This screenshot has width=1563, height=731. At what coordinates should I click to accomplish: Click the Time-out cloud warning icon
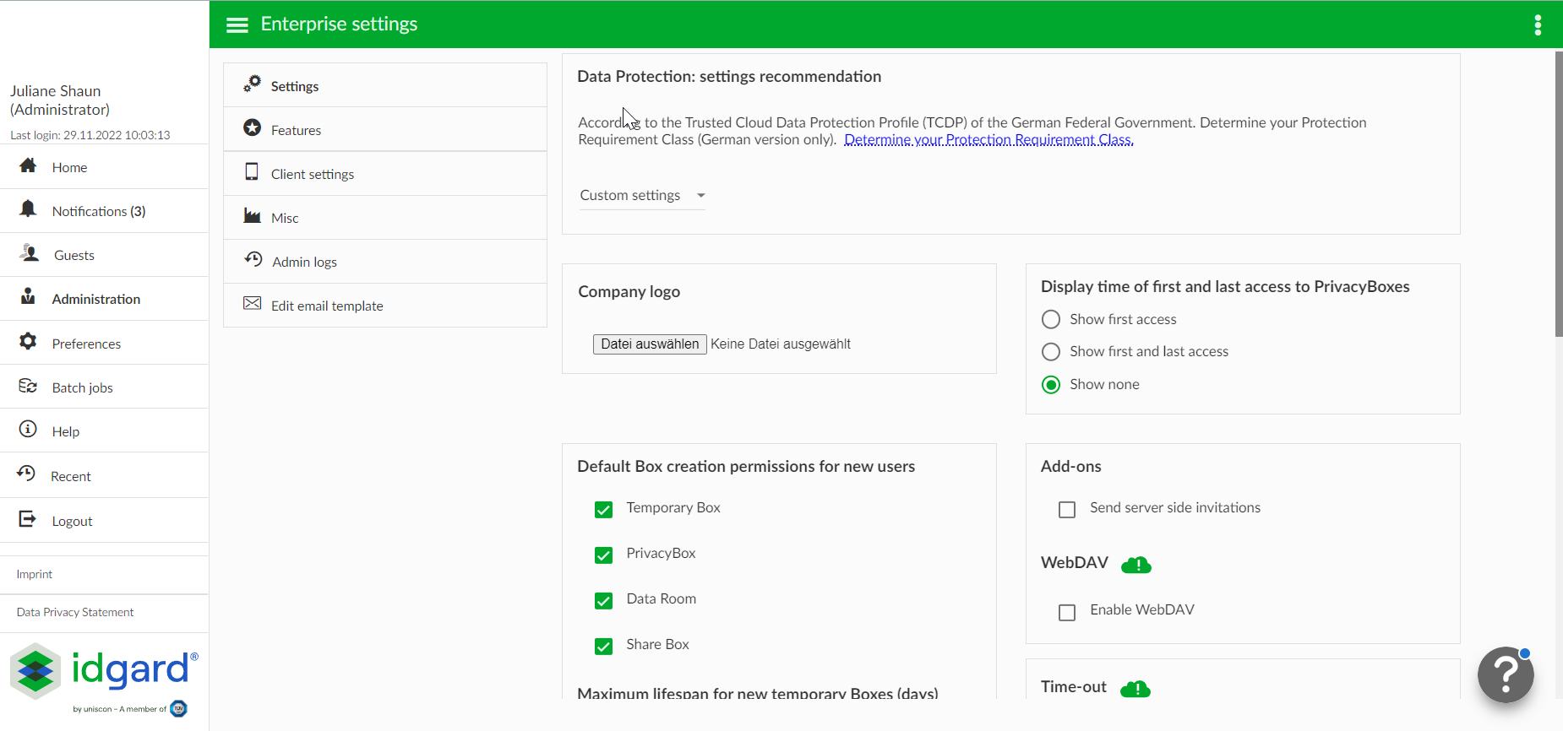click(x=1135, y=689)
